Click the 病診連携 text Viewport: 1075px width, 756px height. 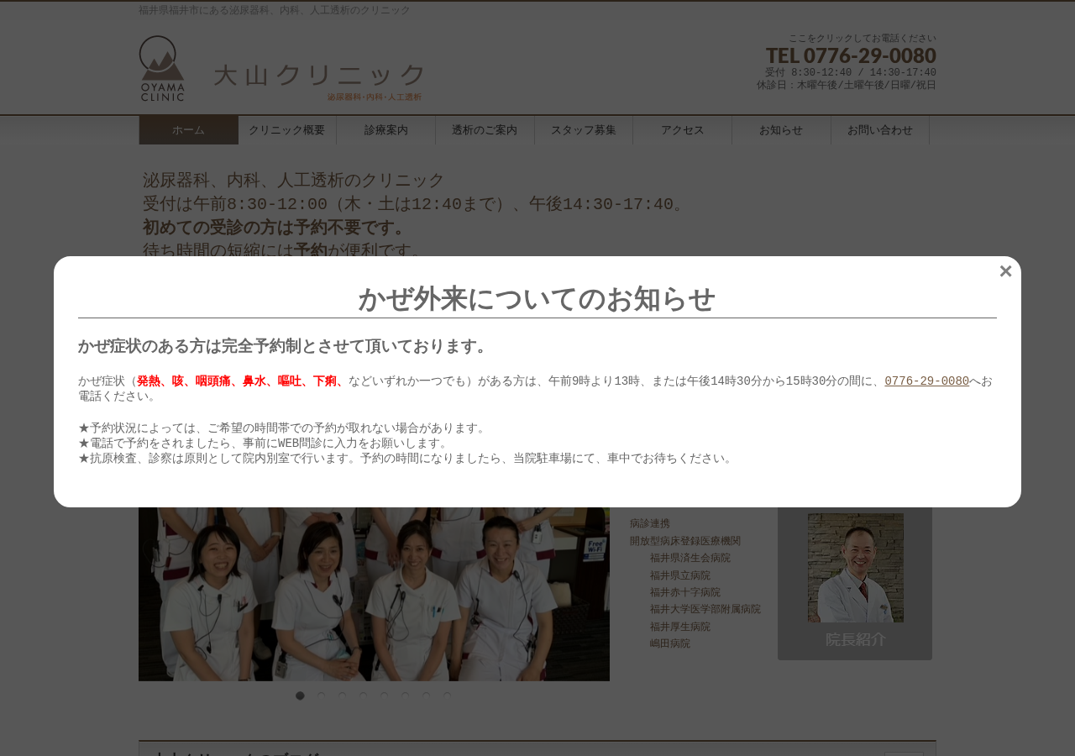(650, 523)
